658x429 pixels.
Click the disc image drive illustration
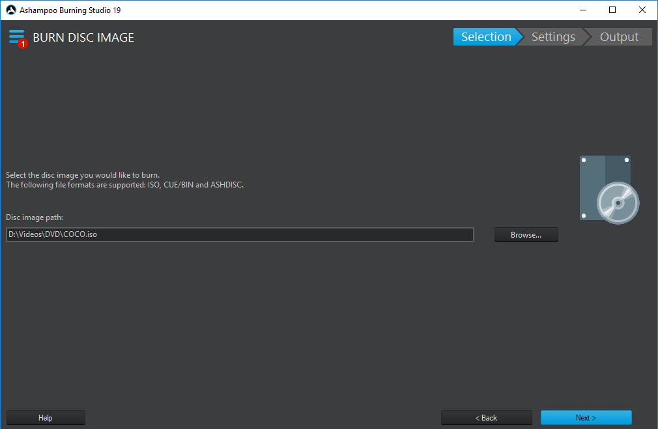(609, 189)
